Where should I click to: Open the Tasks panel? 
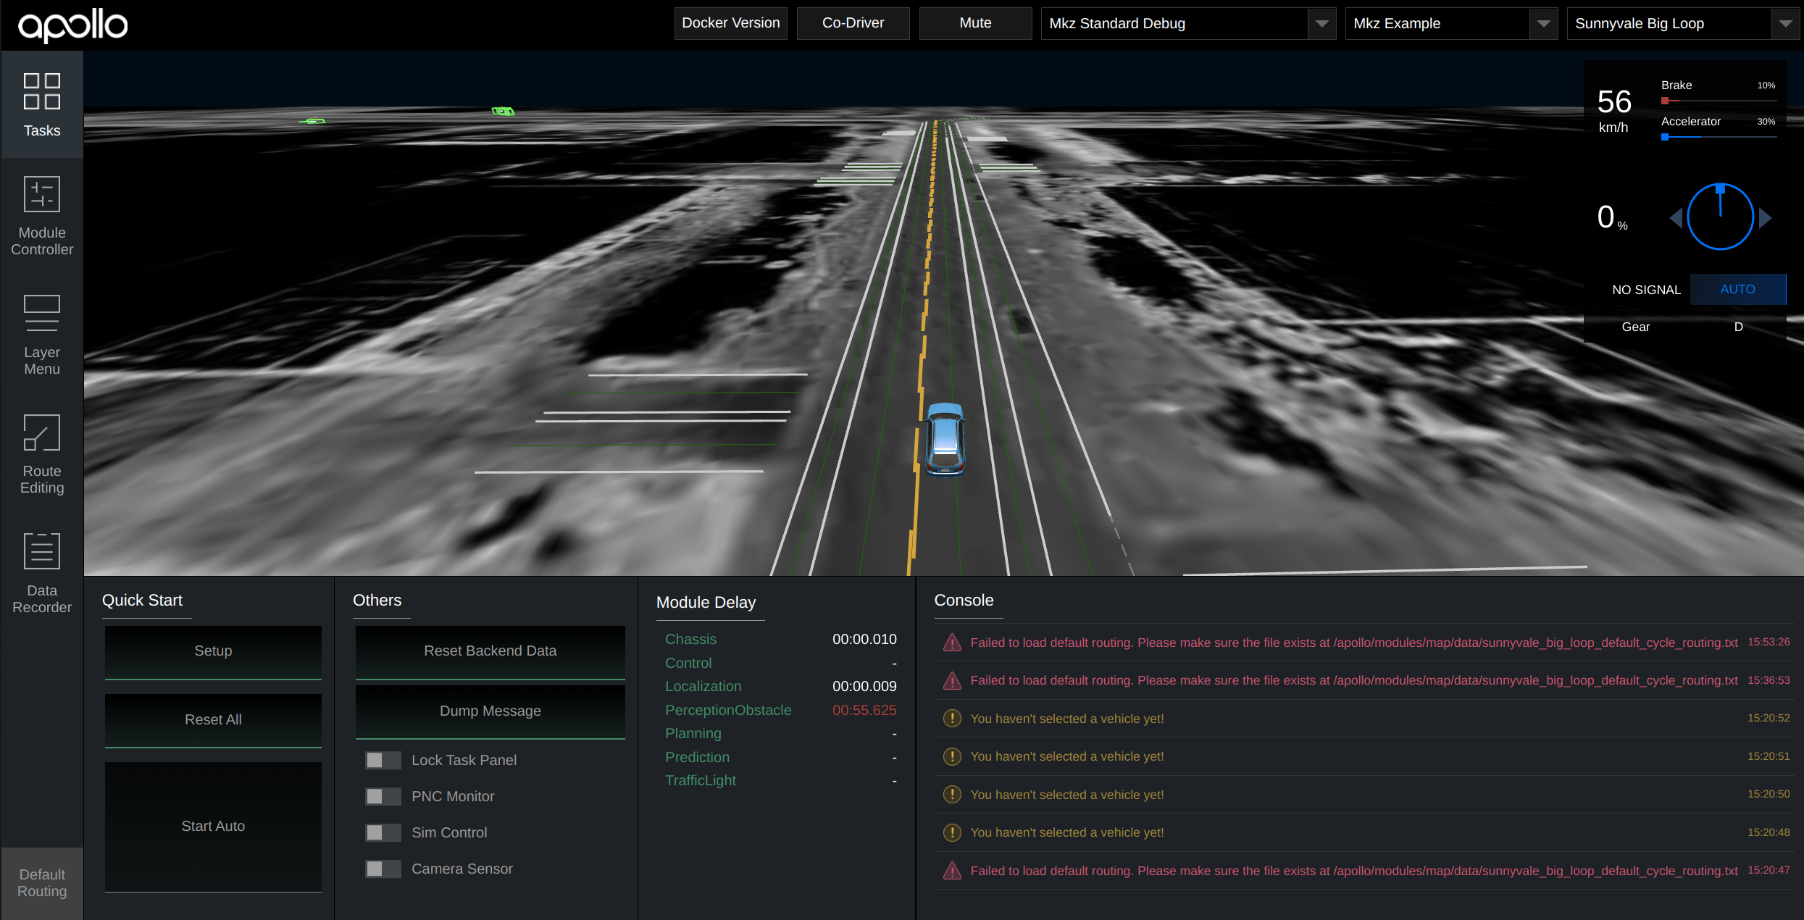coord(41,105)
